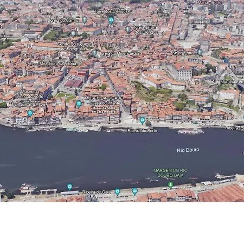Select the Muralha Fernandina label
Viewport: 244px width, 244px height.
coord(232,82)
